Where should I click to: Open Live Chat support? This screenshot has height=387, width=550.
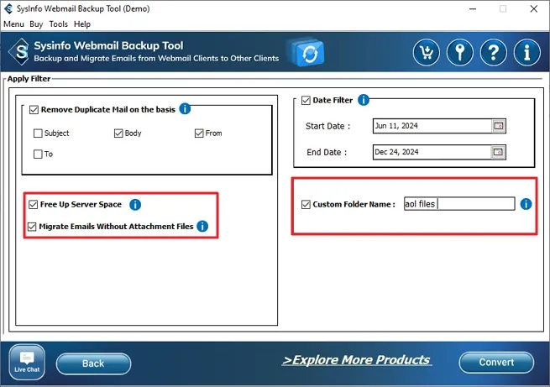27,362
